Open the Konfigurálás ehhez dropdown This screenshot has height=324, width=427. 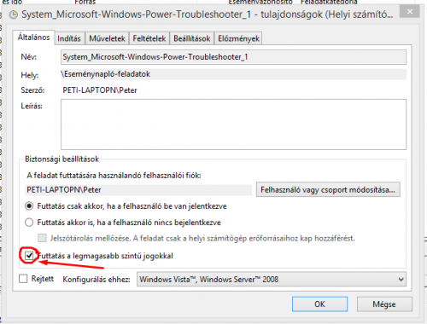coord(272,280)
